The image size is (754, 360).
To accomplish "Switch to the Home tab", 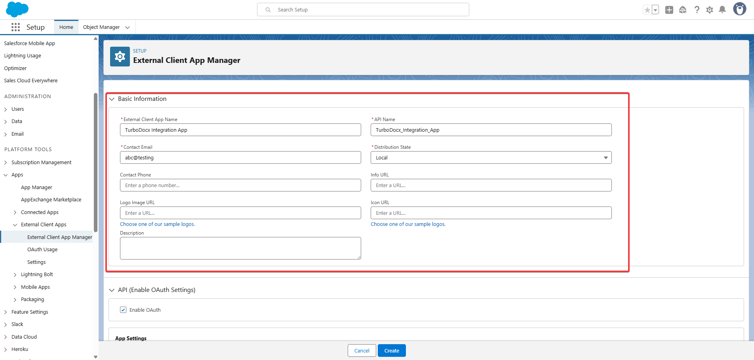I will 66,27.
